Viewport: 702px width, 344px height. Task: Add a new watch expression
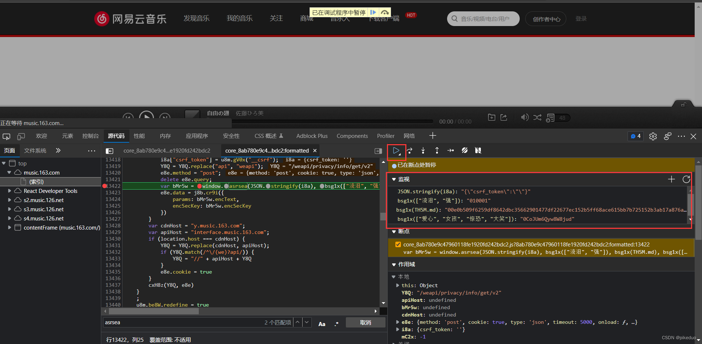point(671,179)
